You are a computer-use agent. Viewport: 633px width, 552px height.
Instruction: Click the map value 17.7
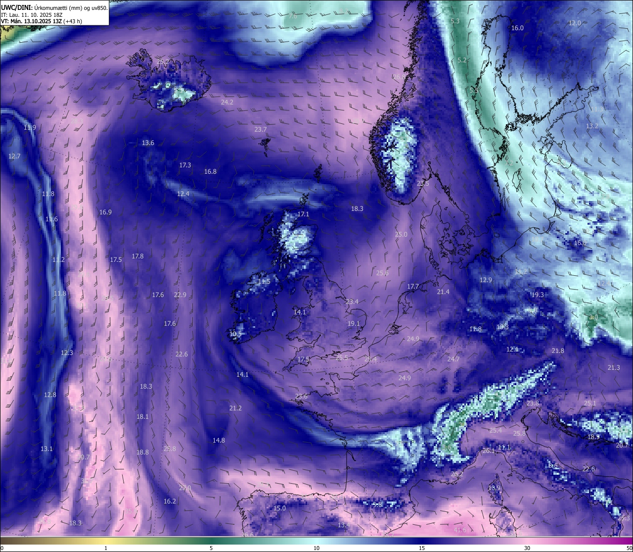point(413,286)
